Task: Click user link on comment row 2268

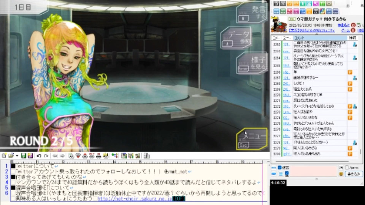Action: pyautogui.click(x=287, y=84)
